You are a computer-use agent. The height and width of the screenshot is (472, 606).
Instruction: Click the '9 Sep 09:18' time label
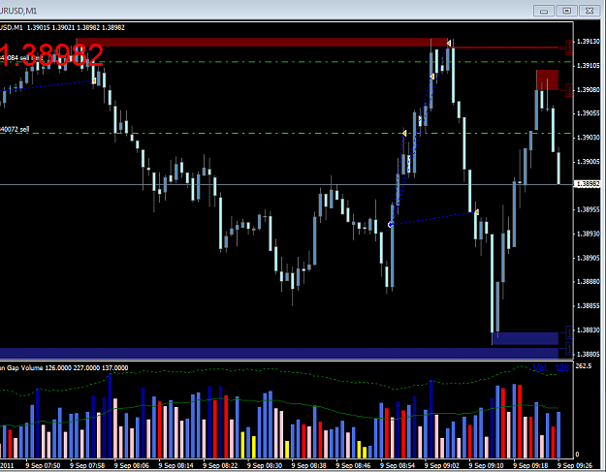click(530, 465)
